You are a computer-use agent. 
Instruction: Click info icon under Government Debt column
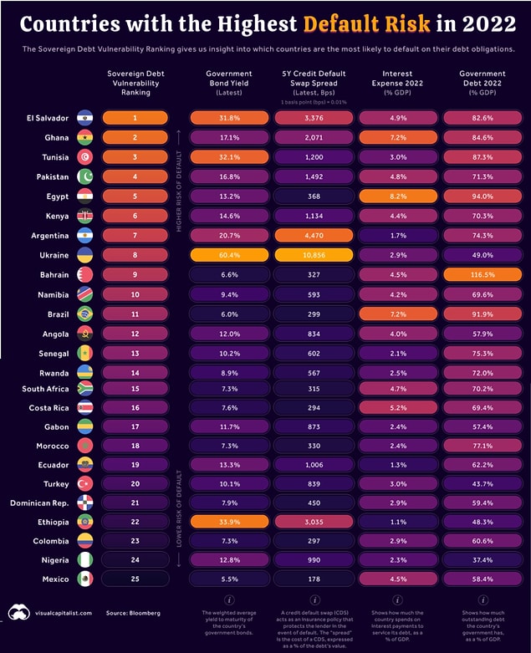(x=482, y=600)
